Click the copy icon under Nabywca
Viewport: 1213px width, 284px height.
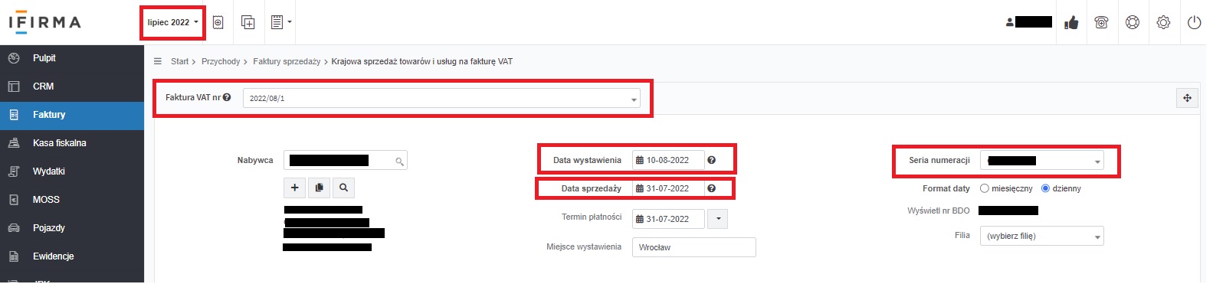(319, 188)
